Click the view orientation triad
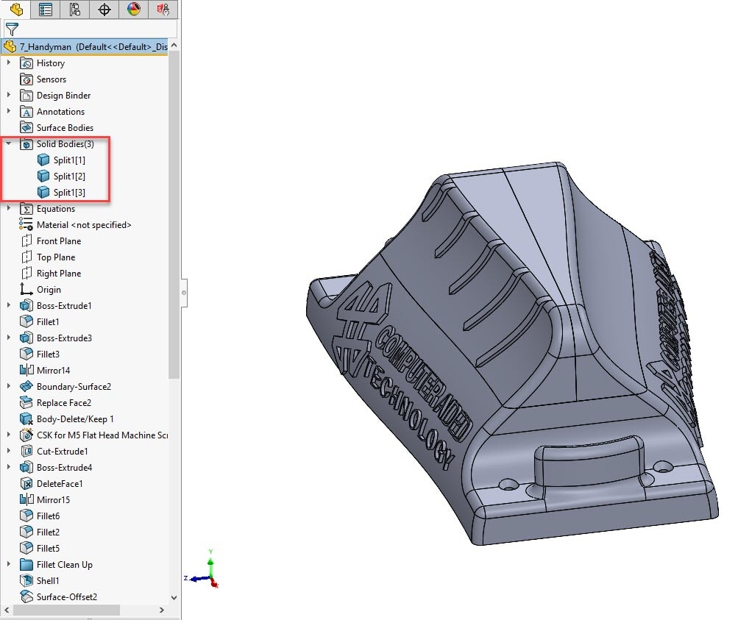Screen dimensions: 738x620 pyautogui.click(x=204, y=570)
